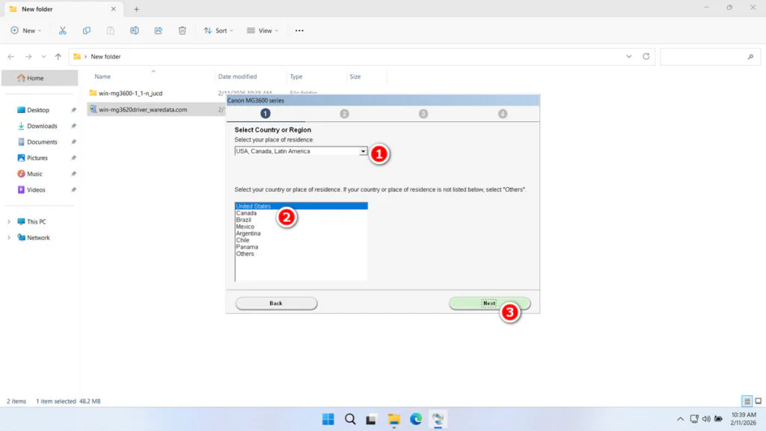Screen dimensions: 766x431
Task: Open the Sort options menu
Action: pos(218,30)
